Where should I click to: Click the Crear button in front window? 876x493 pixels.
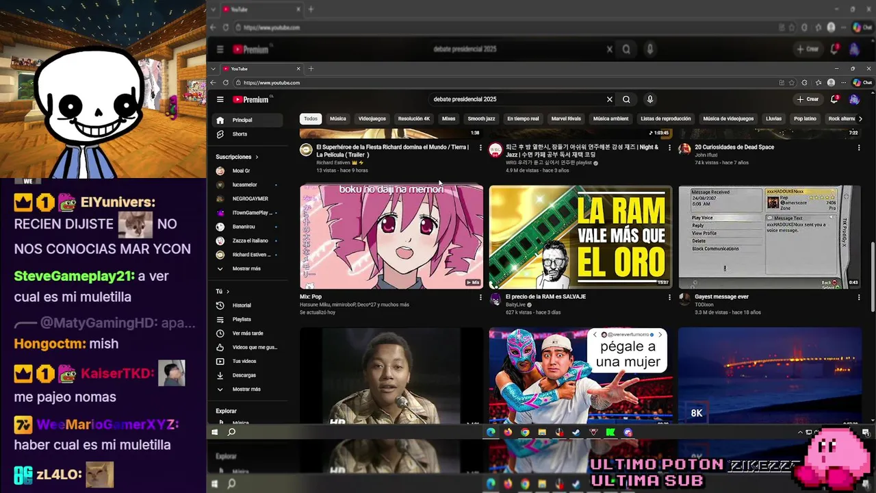808,99
